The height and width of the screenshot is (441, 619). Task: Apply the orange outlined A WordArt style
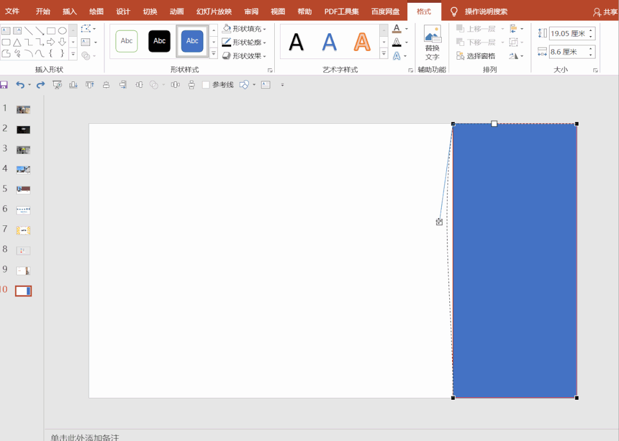click(362, 42)
